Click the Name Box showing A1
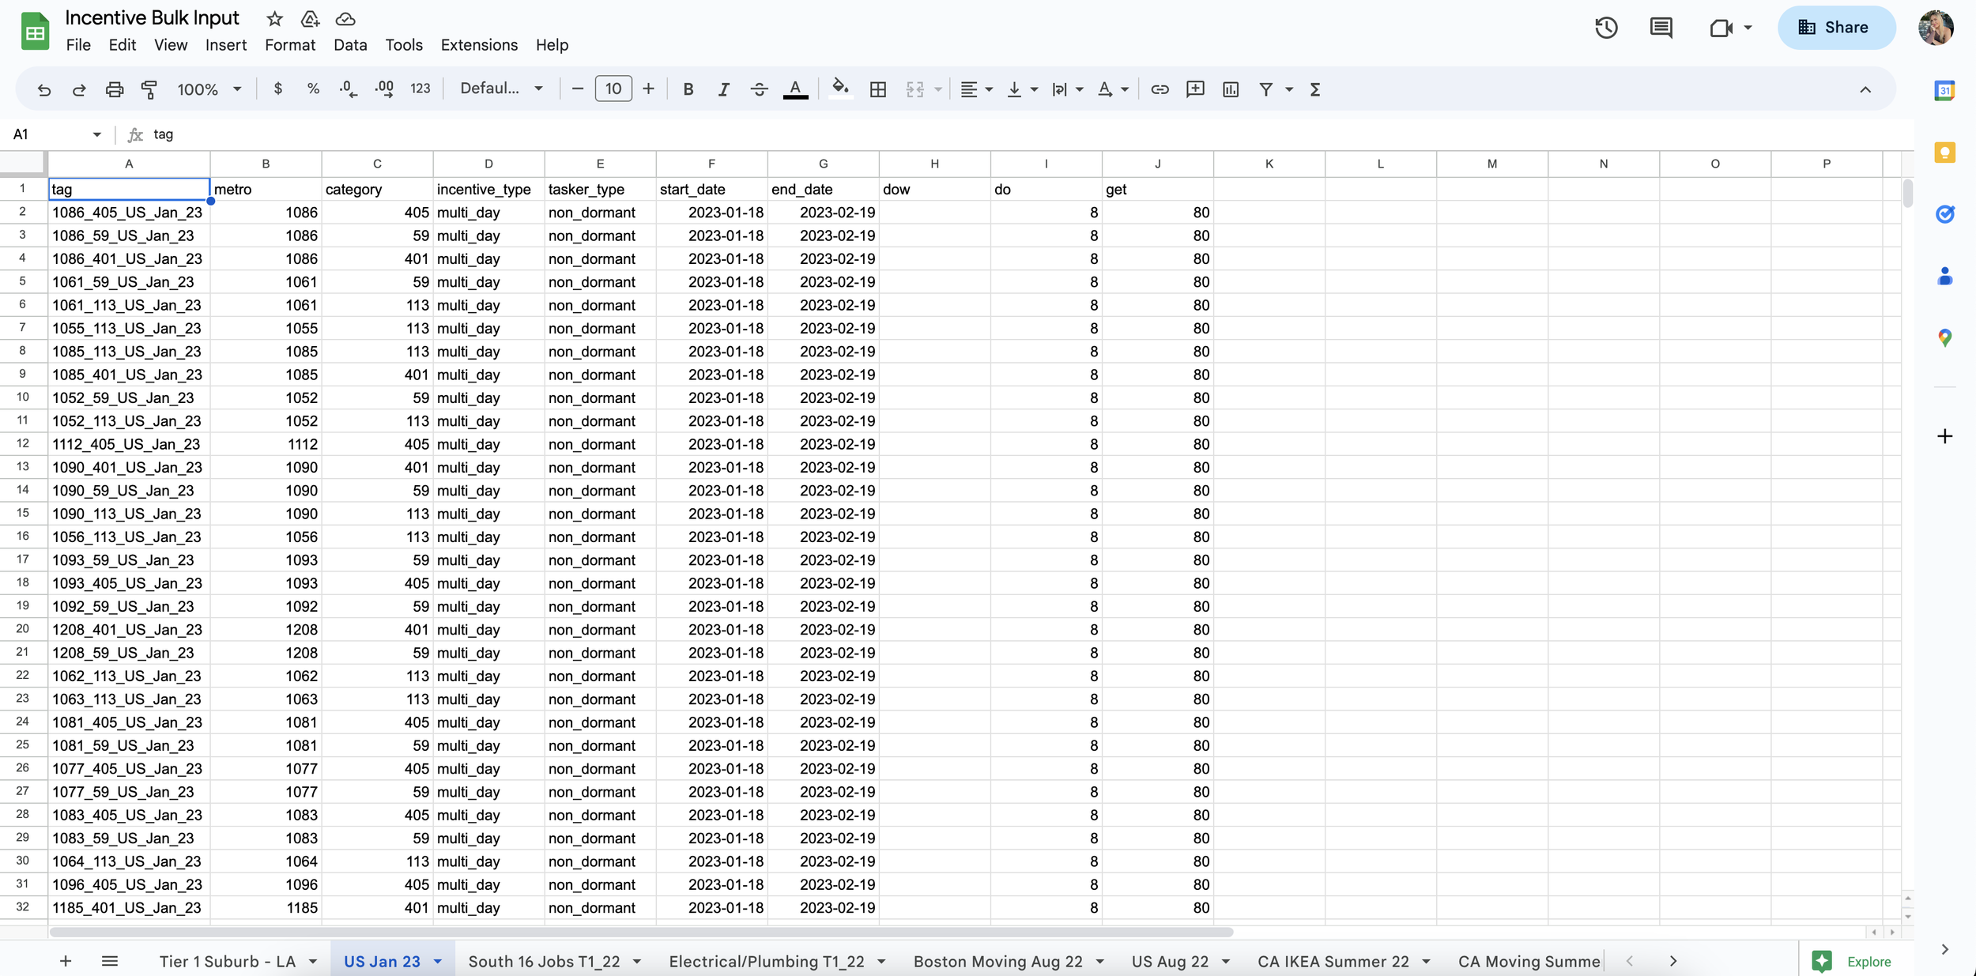 (47, 134)
